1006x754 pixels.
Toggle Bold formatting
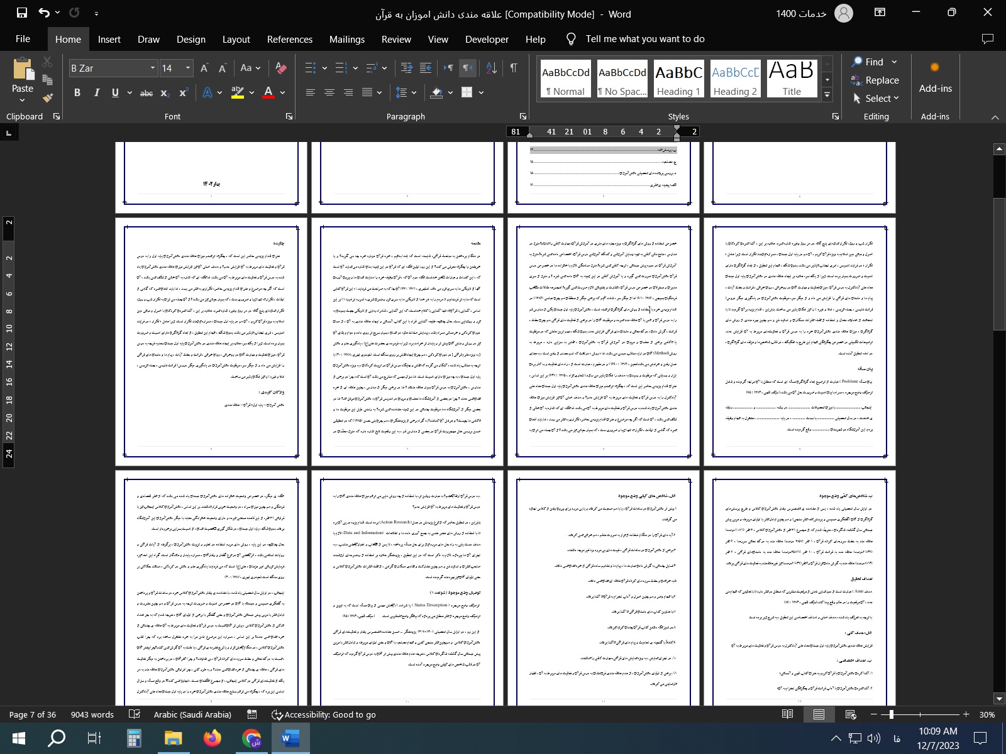tap(77, 93)
